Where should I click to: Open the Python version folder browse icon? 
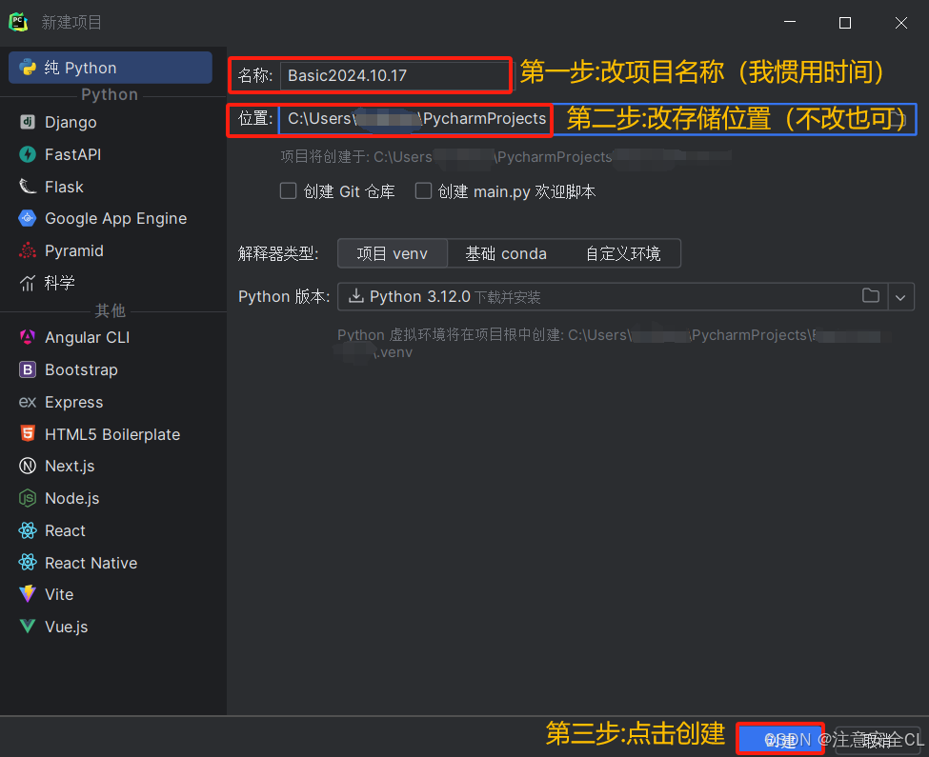coord(870,296)
